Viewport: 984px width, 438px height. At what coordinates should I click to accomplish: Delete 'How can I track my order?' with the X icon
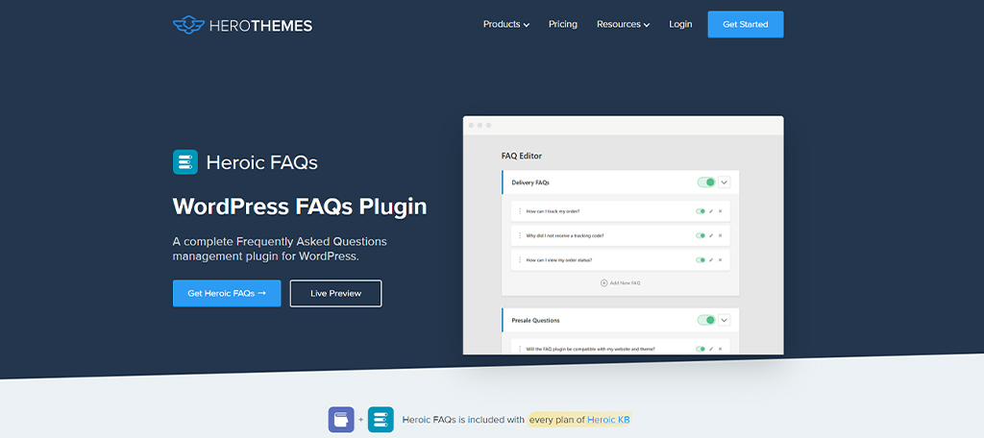point(720,211)
